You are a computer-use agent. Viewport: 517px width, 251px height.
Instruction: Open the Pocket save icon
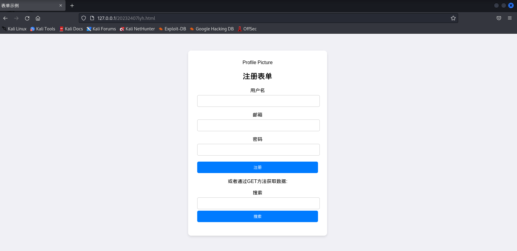(x=499, y=18)
